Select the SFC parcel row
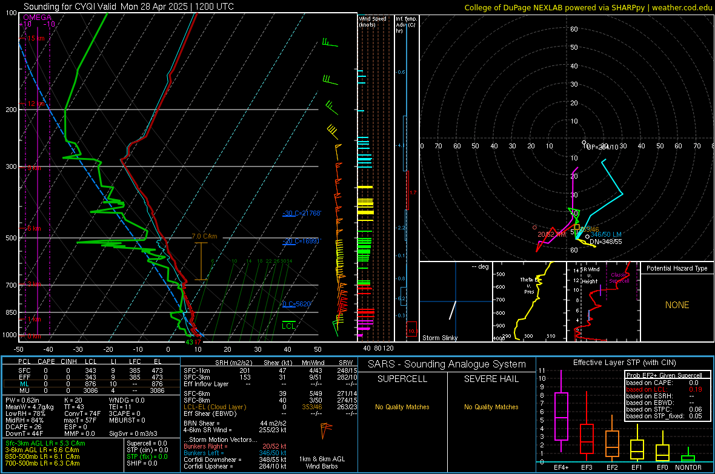The image size is (715, 474). tap(91, 370)
